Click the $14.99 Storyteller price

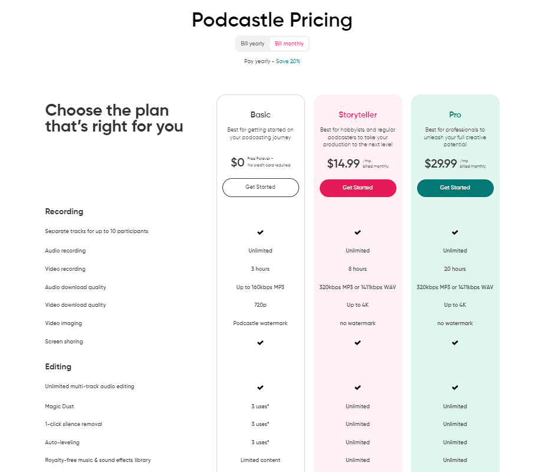[343, 164]
